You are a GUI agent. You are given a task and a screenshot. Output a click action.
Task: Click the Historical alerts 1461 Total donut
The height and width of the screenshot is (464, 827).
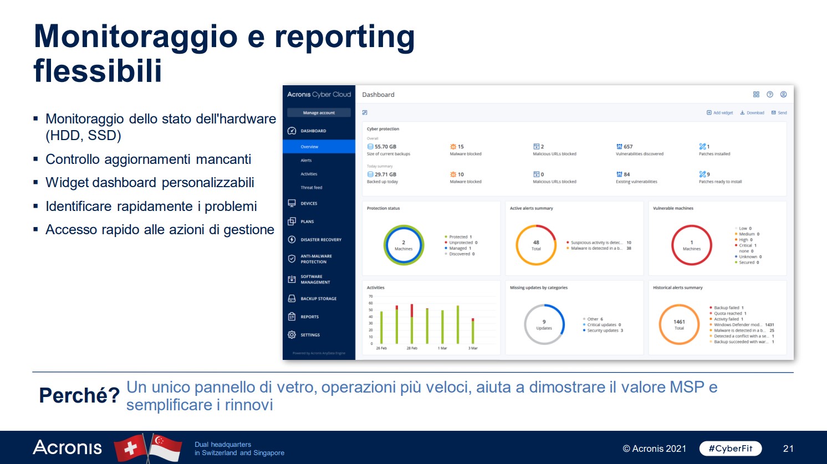(679, 324)
